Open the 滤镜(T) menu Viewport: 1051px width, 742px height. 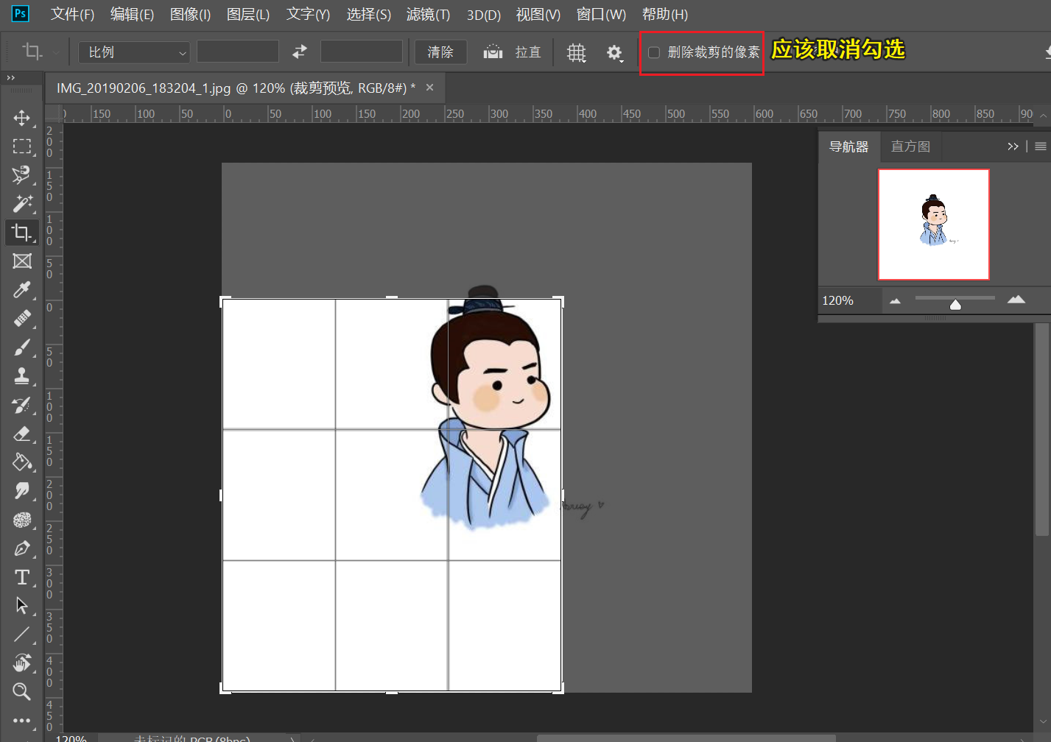428,15
